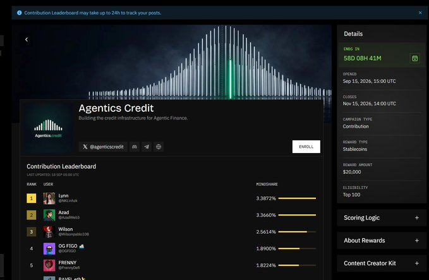
Task: Open the @agenticscredit X profile link
Action: tap(103, 147)
